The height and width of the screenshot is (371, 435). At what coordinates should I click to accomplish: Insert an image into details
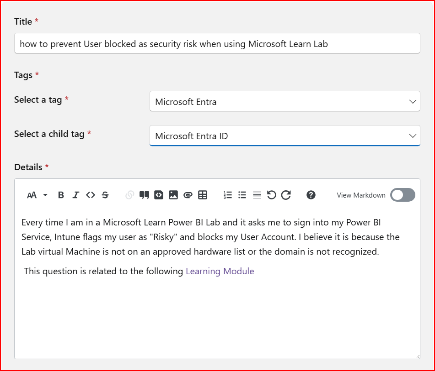pyautogui.click(x=173, y=195)
